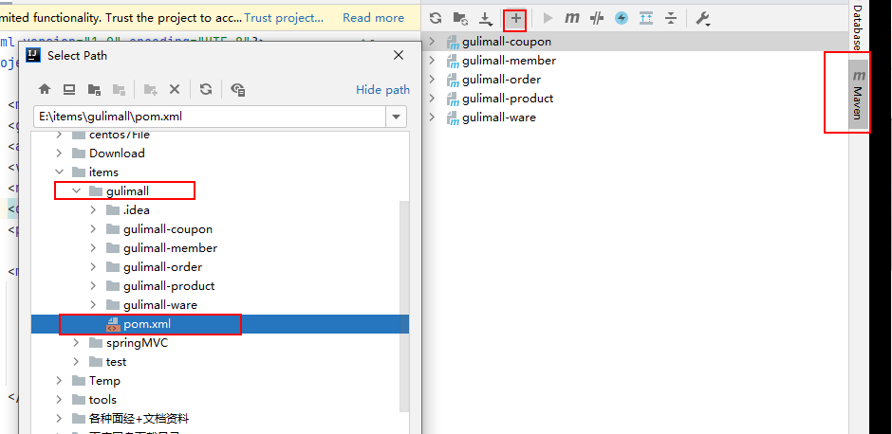The height and width of the screenshot is (434, 892).
Task: Click Generate Sources and Update Folders icon
Action: coord(460,18)
